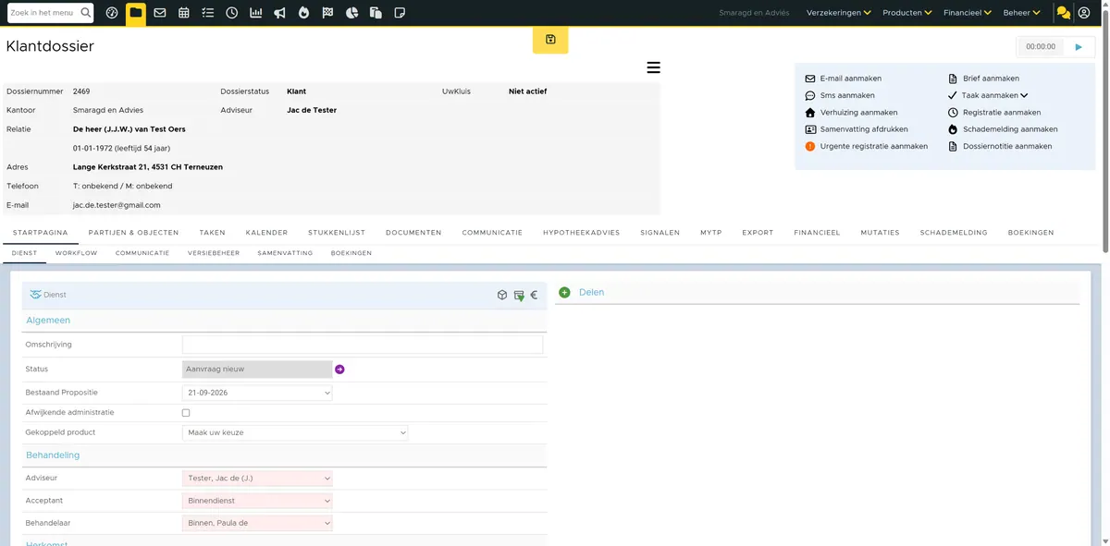Click E-mail aanmaken
Viewport: 1110px width, 546px height.
(x=851, y=79)
